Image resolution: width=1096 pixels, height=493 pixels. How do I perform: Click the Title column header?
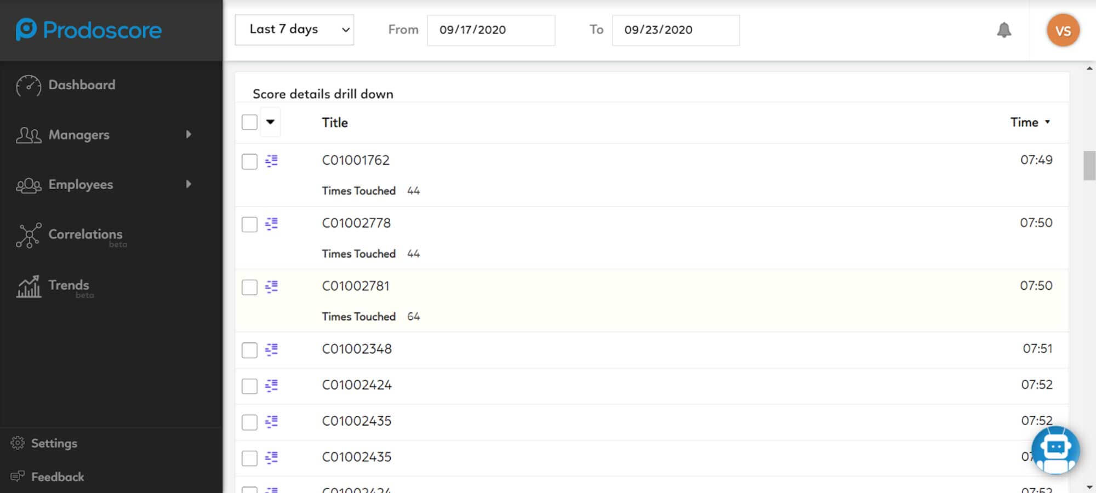335,123
